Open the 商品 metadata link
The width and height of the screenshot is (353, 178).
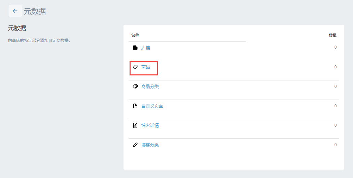point(146,67)
